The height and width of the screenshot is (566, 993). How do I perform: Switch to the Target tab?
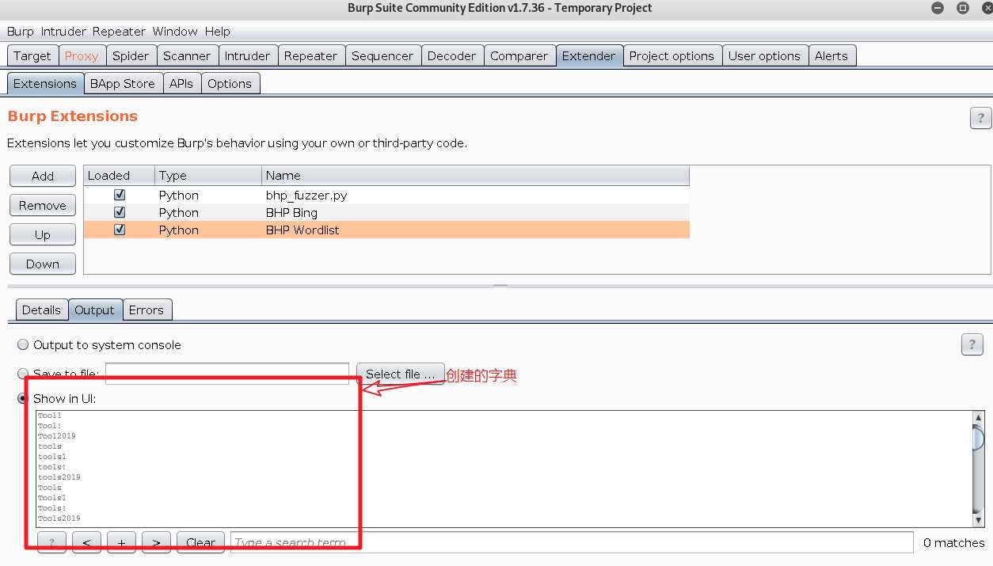pos(32,56)
